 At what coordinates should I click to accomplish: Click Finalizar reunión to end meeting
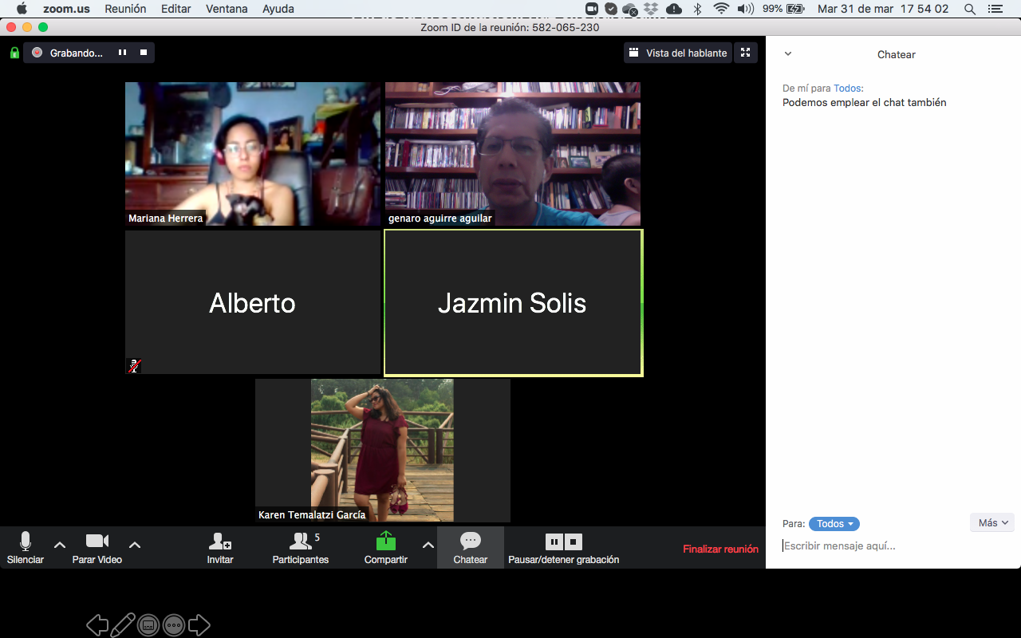(x=720, y=549)
